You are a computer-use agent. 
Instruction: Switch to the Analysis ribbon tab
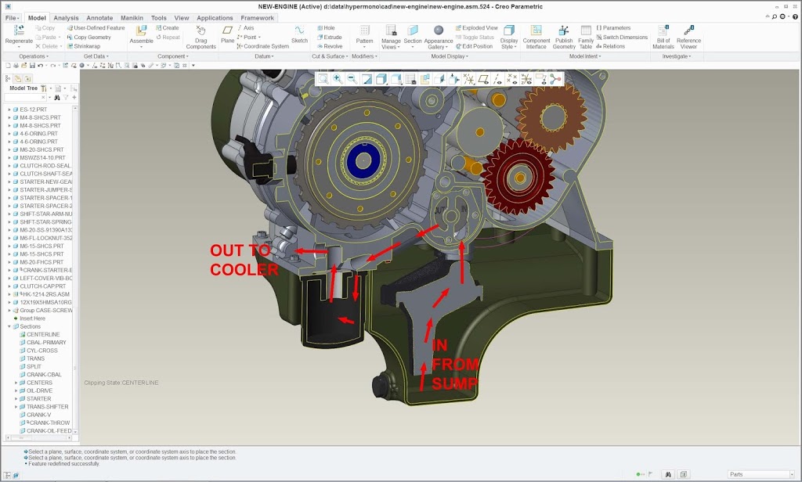point(66,17)
